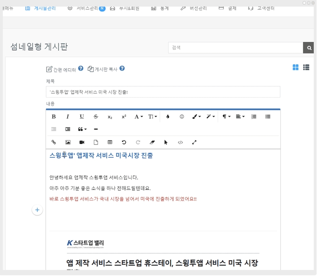
Task: Upload a file attachment
Action: [96, 142]
